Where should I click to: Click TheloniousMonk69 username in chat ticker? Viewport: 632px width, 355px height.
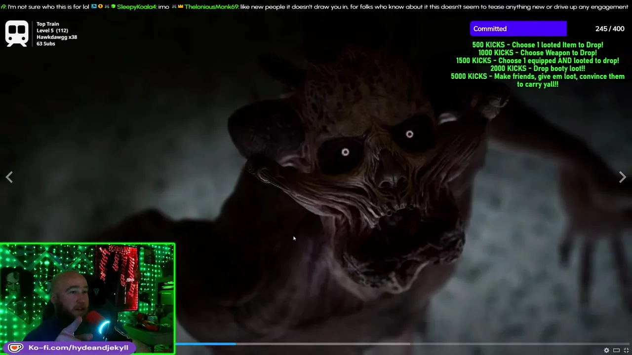click(x=211, y=7)
